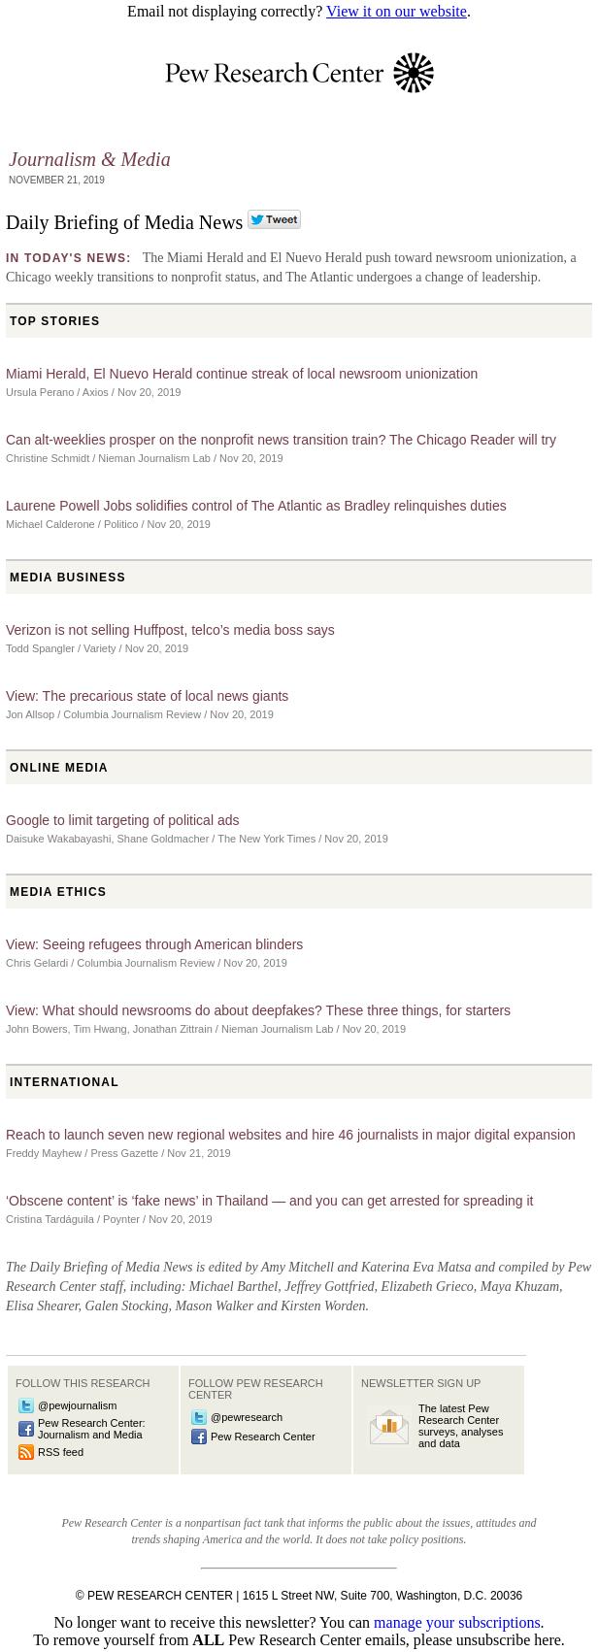Read the Laurene Powell Jobs Atlantic story

[255, 506]
